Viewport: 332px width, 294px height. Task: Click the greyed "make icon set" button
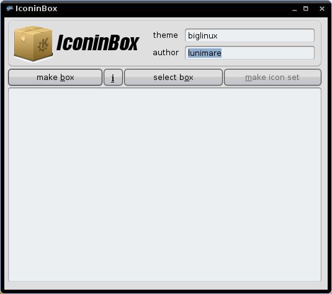point(272,78)
